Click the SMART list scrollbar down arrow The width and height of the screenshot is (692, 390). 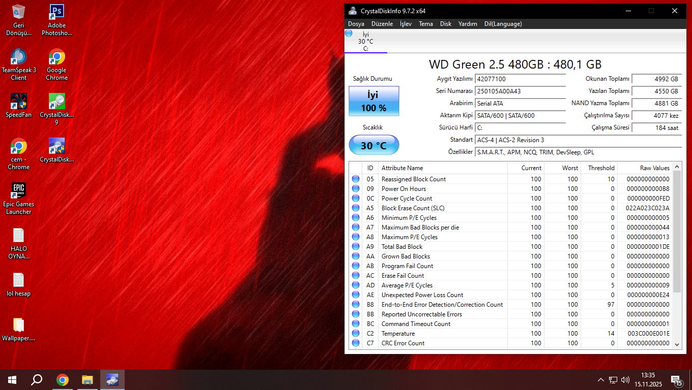pyautogui.click(x=677, y=344)
